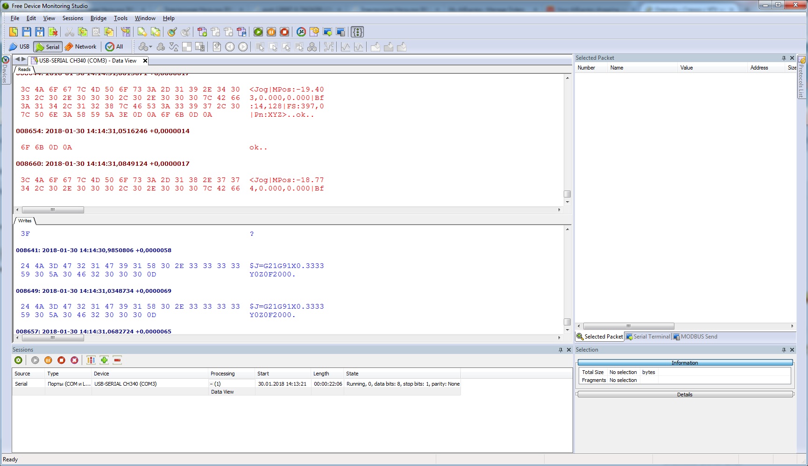Click the Information header bar
The height and width of the screenshot is (466, 808).
pos(685,363)
